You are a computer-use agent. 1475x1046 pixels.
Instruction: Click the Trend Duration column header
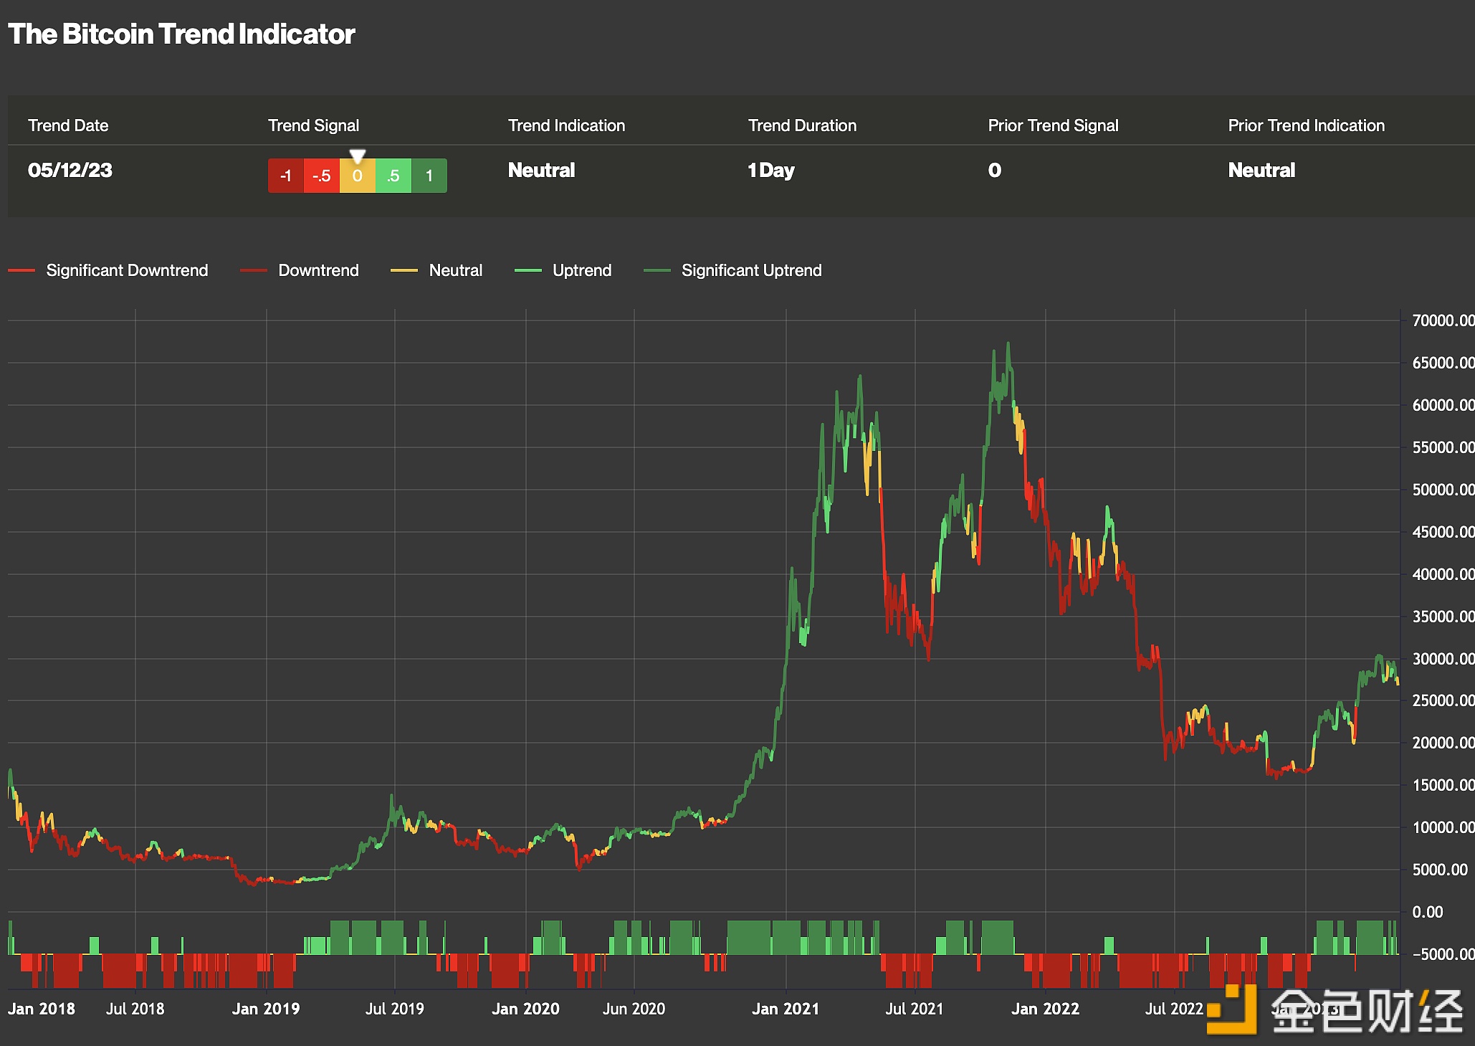(x=802, y=125)
